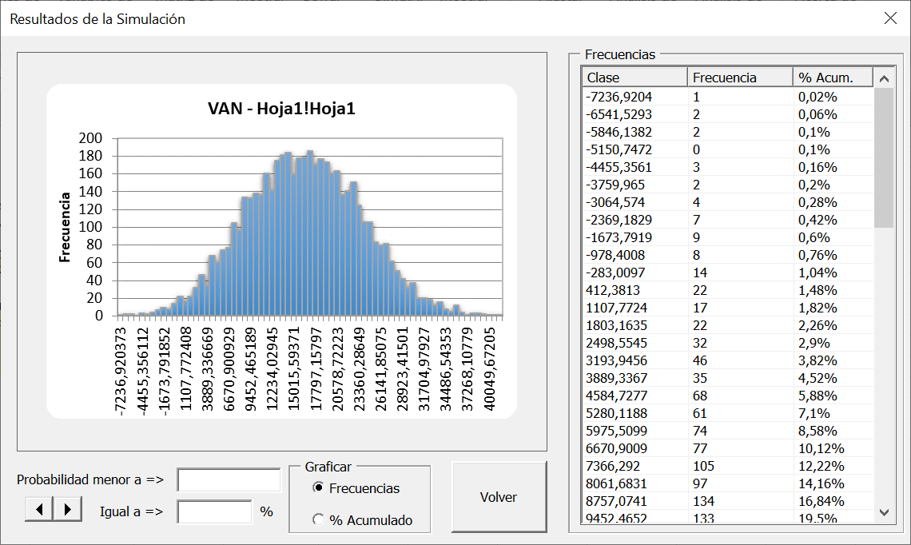Viewport: 911px width, 545px height.
Task: Click the chart title VAN - Hoja1!Hoja1
Action: [x=282, y=109]
